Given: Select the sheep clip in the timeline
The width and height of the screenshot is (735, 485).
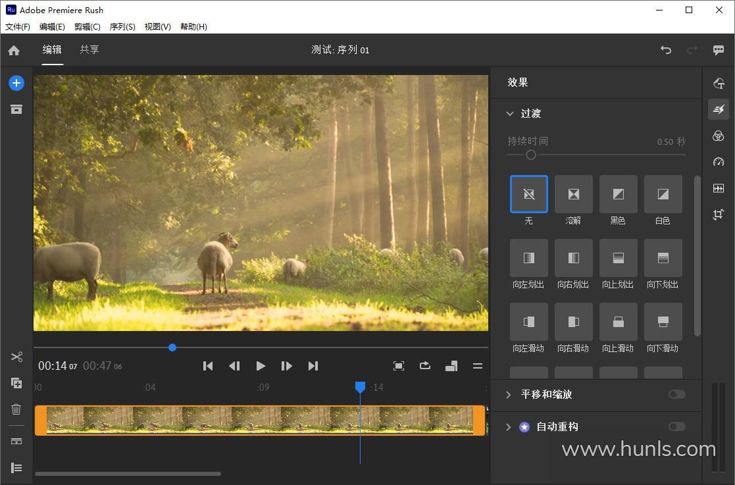Looking at the screenshot, I should pos(260,421).
